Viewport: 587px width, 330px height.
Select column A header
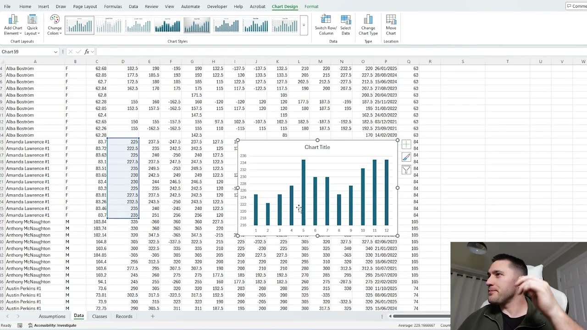tap(35, 61)
